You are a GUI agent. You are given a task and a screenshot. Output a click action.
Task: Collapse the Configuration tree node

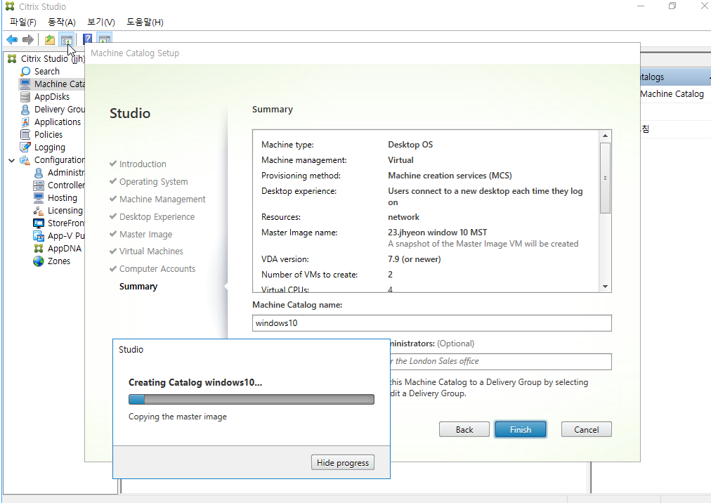coord(12,160)
